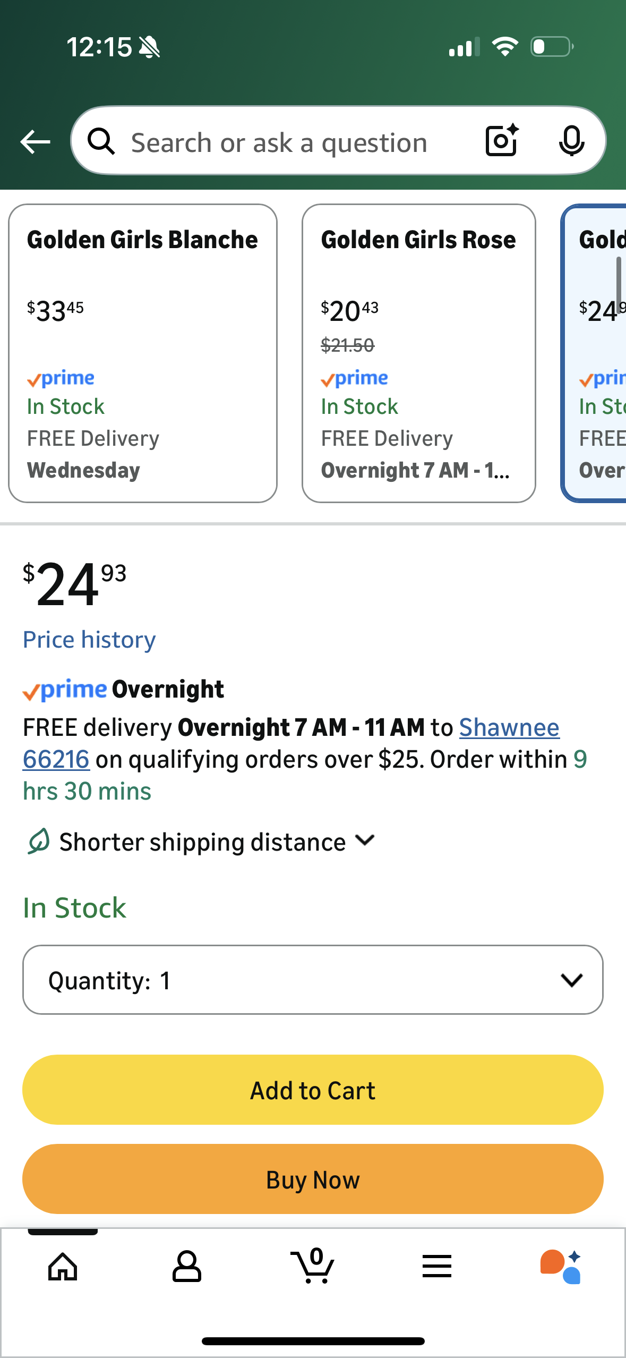Tap the back arrow icon
The image size is (626, 1358).
[35, 142]
